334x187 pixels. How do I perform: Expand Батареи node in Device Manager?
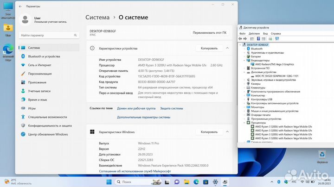[x=244, y=56]
